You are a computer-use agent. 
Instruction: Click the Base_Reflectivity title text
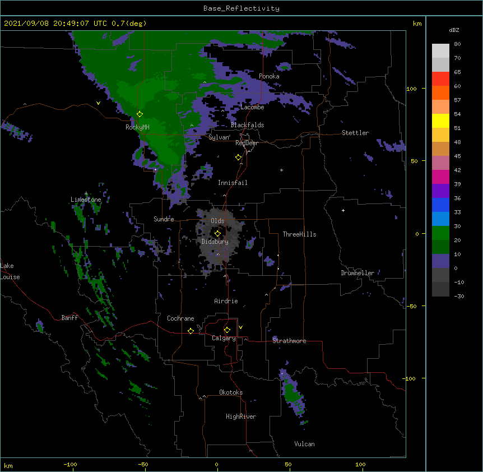241,8
